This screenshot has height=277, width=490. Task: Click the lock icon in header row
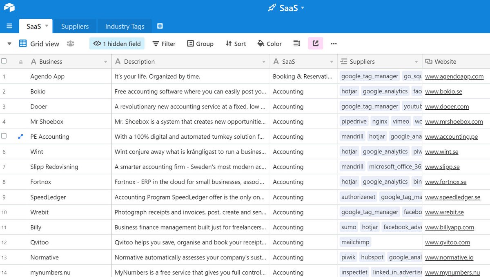point(21,62)
